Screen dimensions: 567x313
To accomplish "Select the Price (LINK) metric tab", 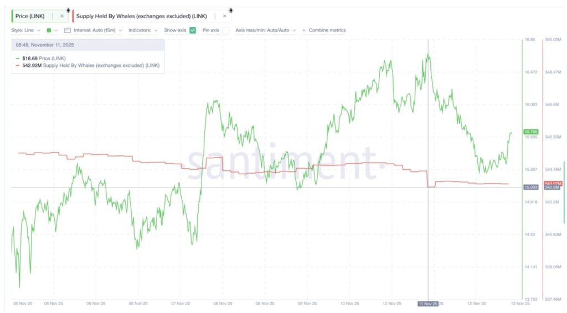I will [x=30, y=17].
